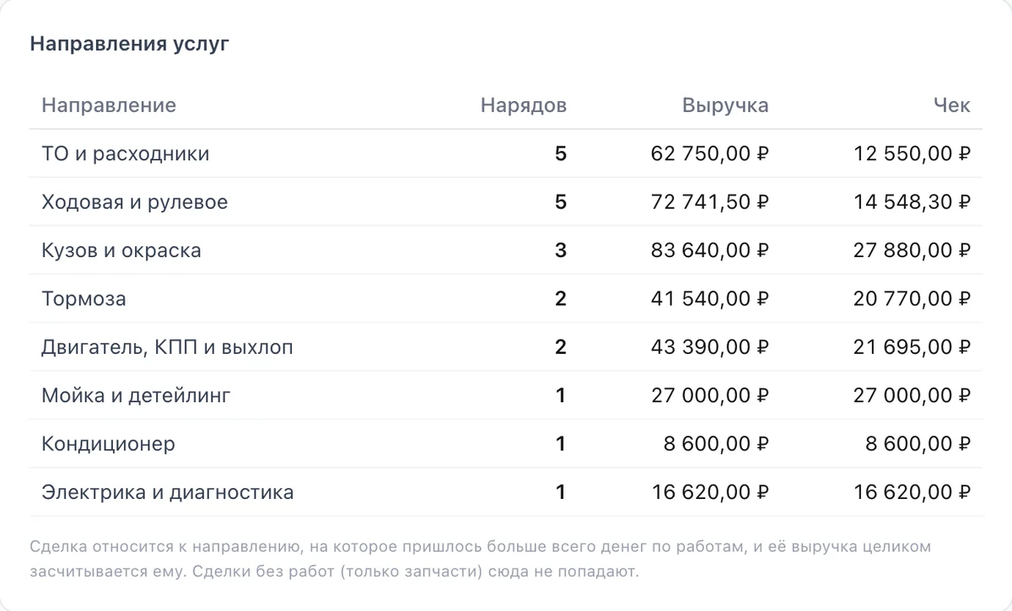Click the order count for Тормоза
This screenshot has height=611, width=1012.
tap(561, 299)
